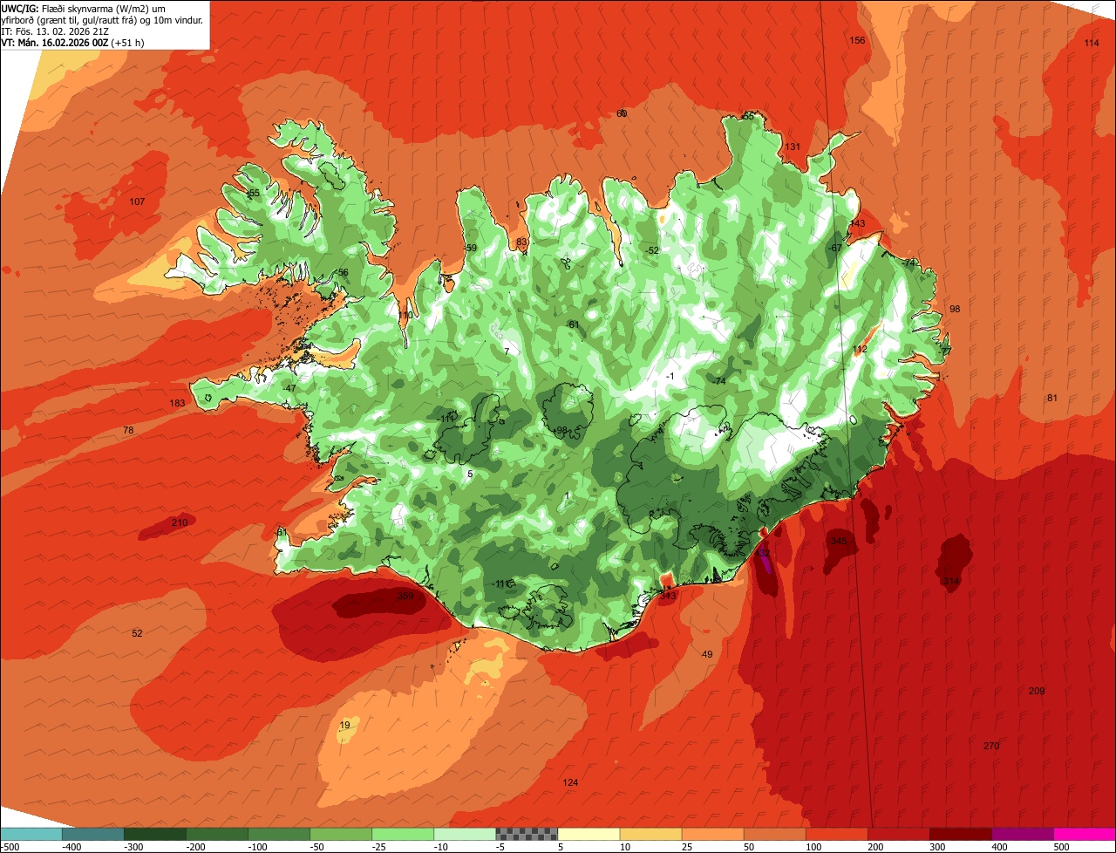Select the pale yellow 5 to 10 swatch
This screenshot has width=1116, height=853.
point(589,834)
